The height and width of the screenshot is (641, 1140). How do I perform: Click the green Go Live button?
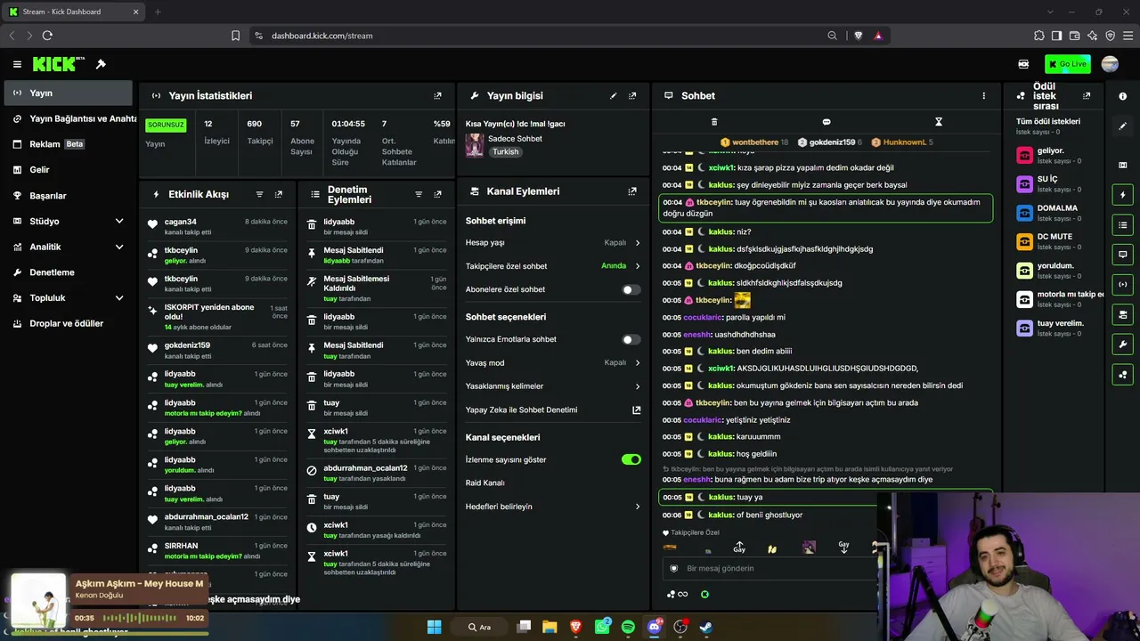[x=1067, y=64]
